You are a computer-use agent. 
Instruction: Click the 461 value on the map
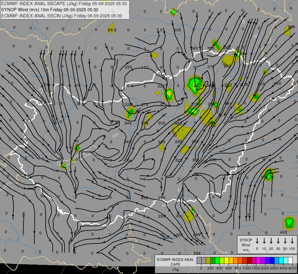coord(228,104)
